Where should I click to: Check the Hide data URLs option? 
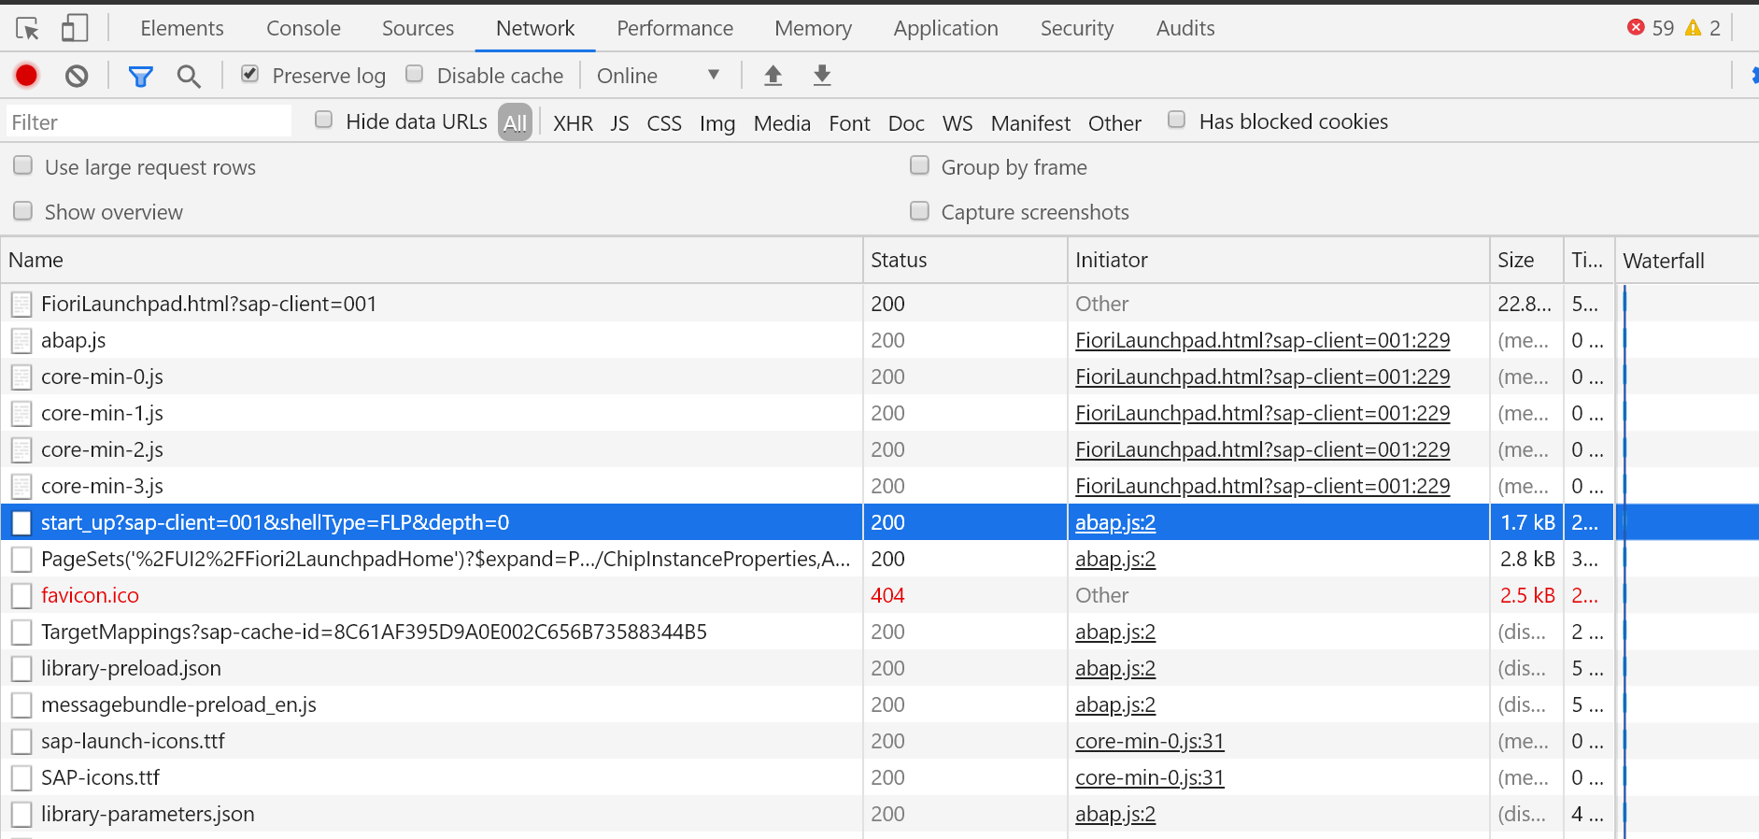[324, 120]
